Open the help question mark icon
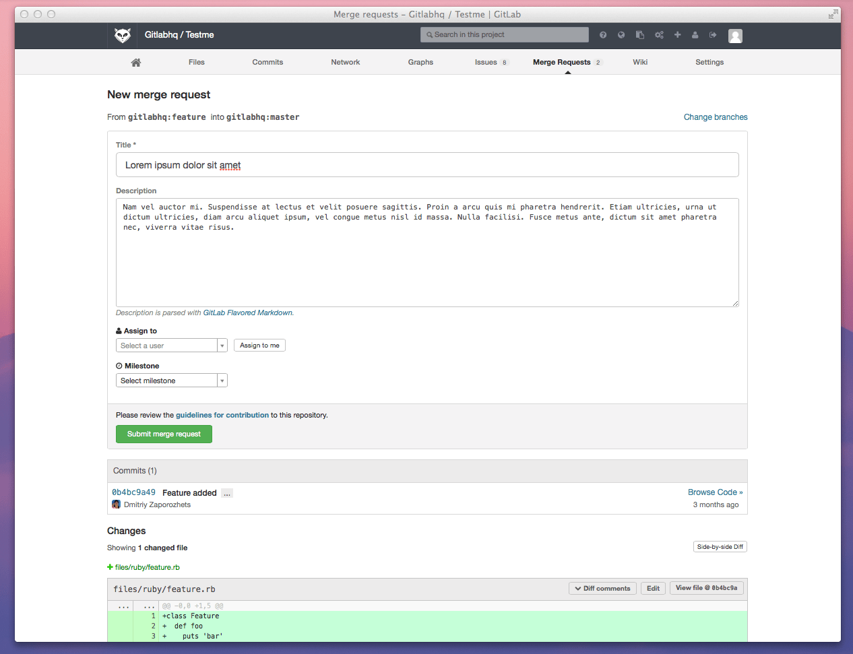853x654 pixels. pos(602,34)
